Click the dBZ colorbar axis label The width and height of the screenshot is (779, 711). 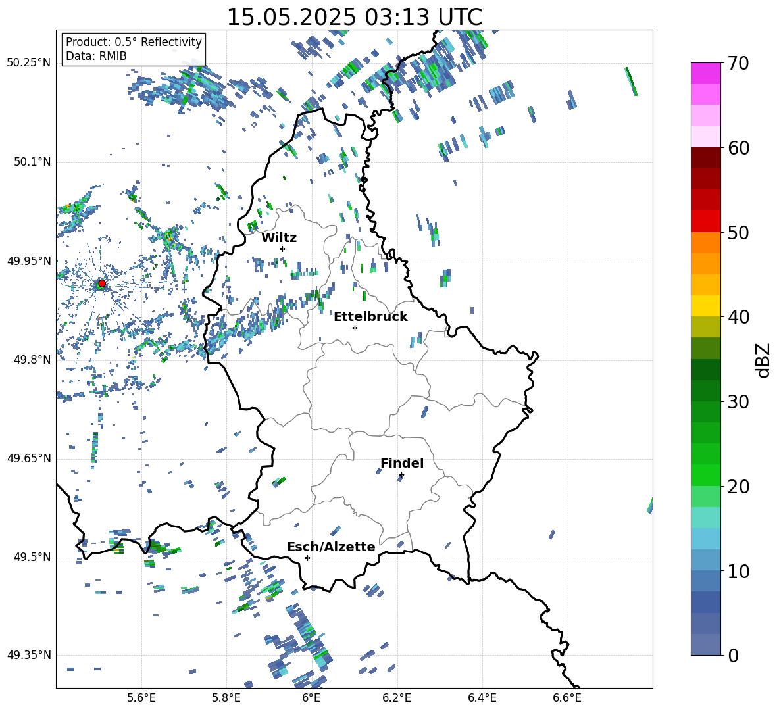763,360
